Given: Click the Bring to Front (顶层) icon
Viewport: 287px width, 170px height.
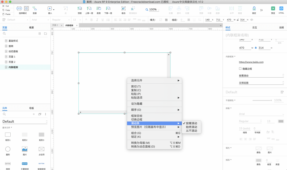Looking at the screenshot, I should 80,8.
